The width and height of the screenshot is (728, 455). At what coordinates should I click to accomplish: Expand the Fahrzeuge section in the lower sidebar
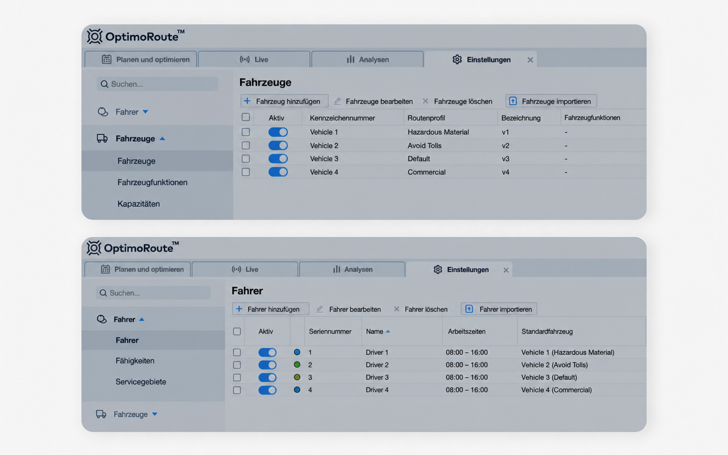coord(155,414)
